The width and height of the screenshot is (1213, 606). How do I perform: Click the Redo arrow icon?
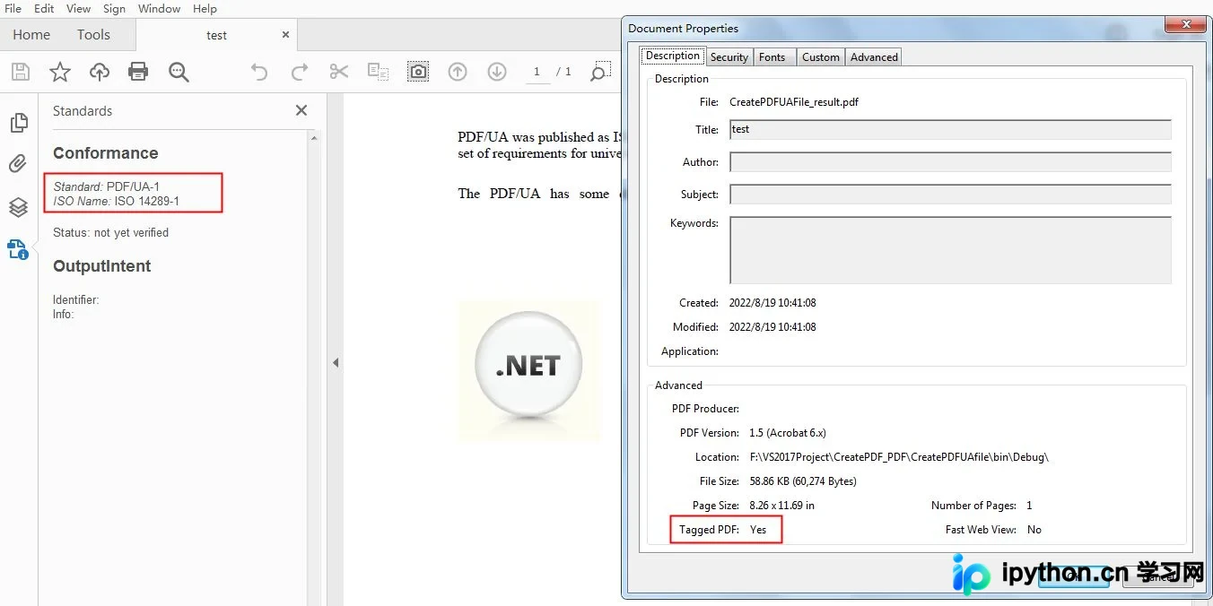(x=300, y=72)
